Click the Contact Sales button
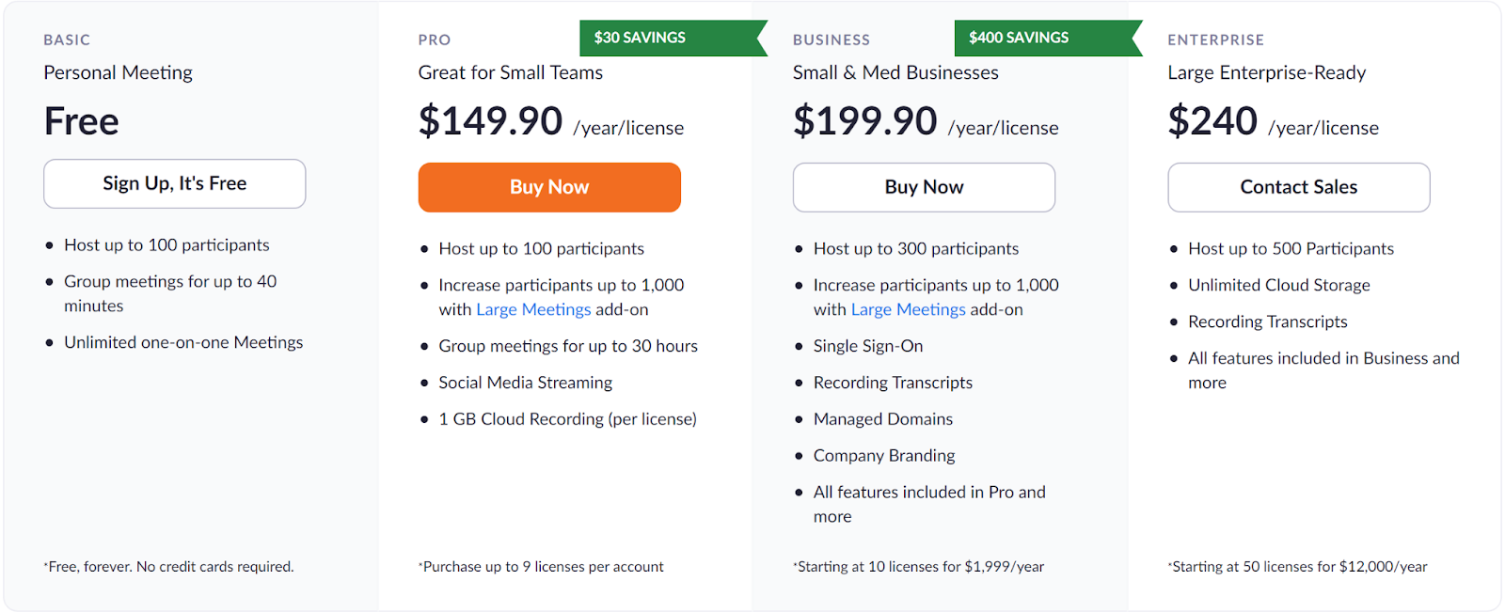The width and height of the screenshot is (1505, 612). pyautogui.click(x=1298, y=187)
